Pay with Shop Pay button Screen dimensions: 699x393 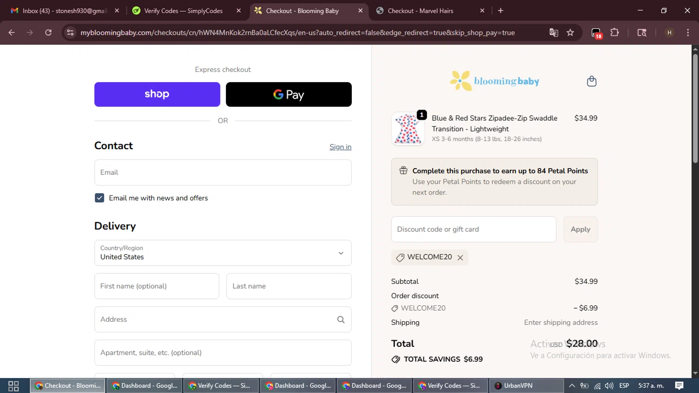(157, 94)
